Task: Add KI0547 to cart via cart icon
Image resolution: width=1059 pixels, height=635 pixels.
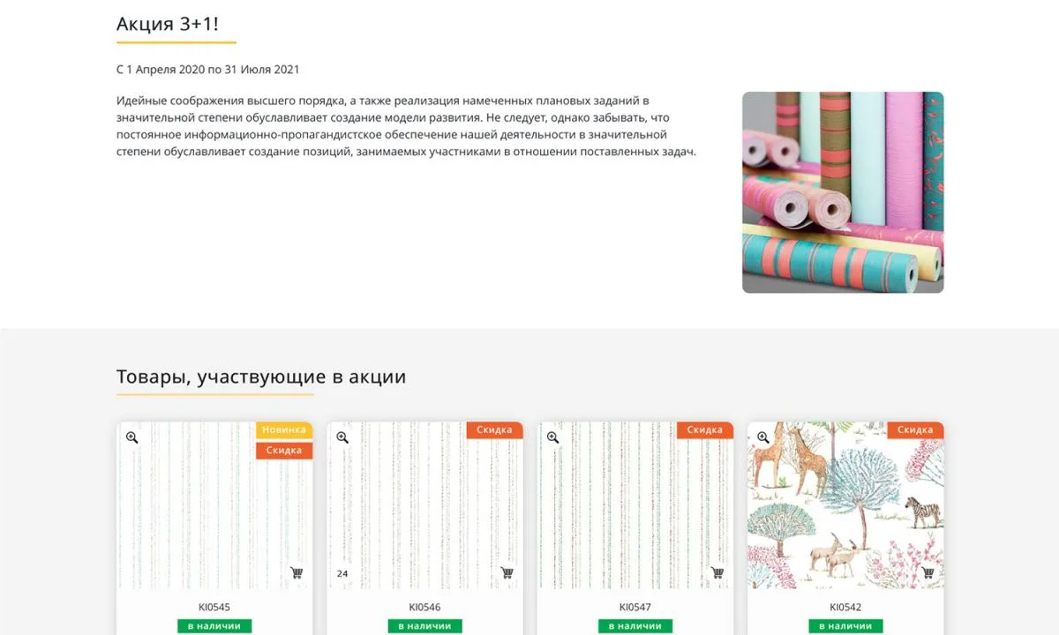Action: [717, 572]
